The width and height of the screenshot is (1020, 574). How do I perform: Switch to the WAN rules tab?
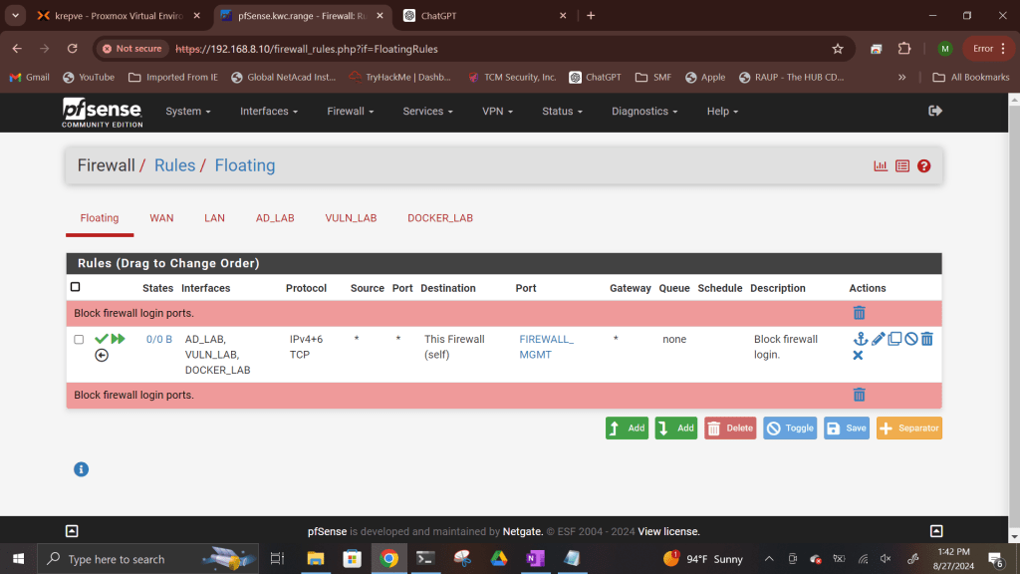click(x=161, y=218)
